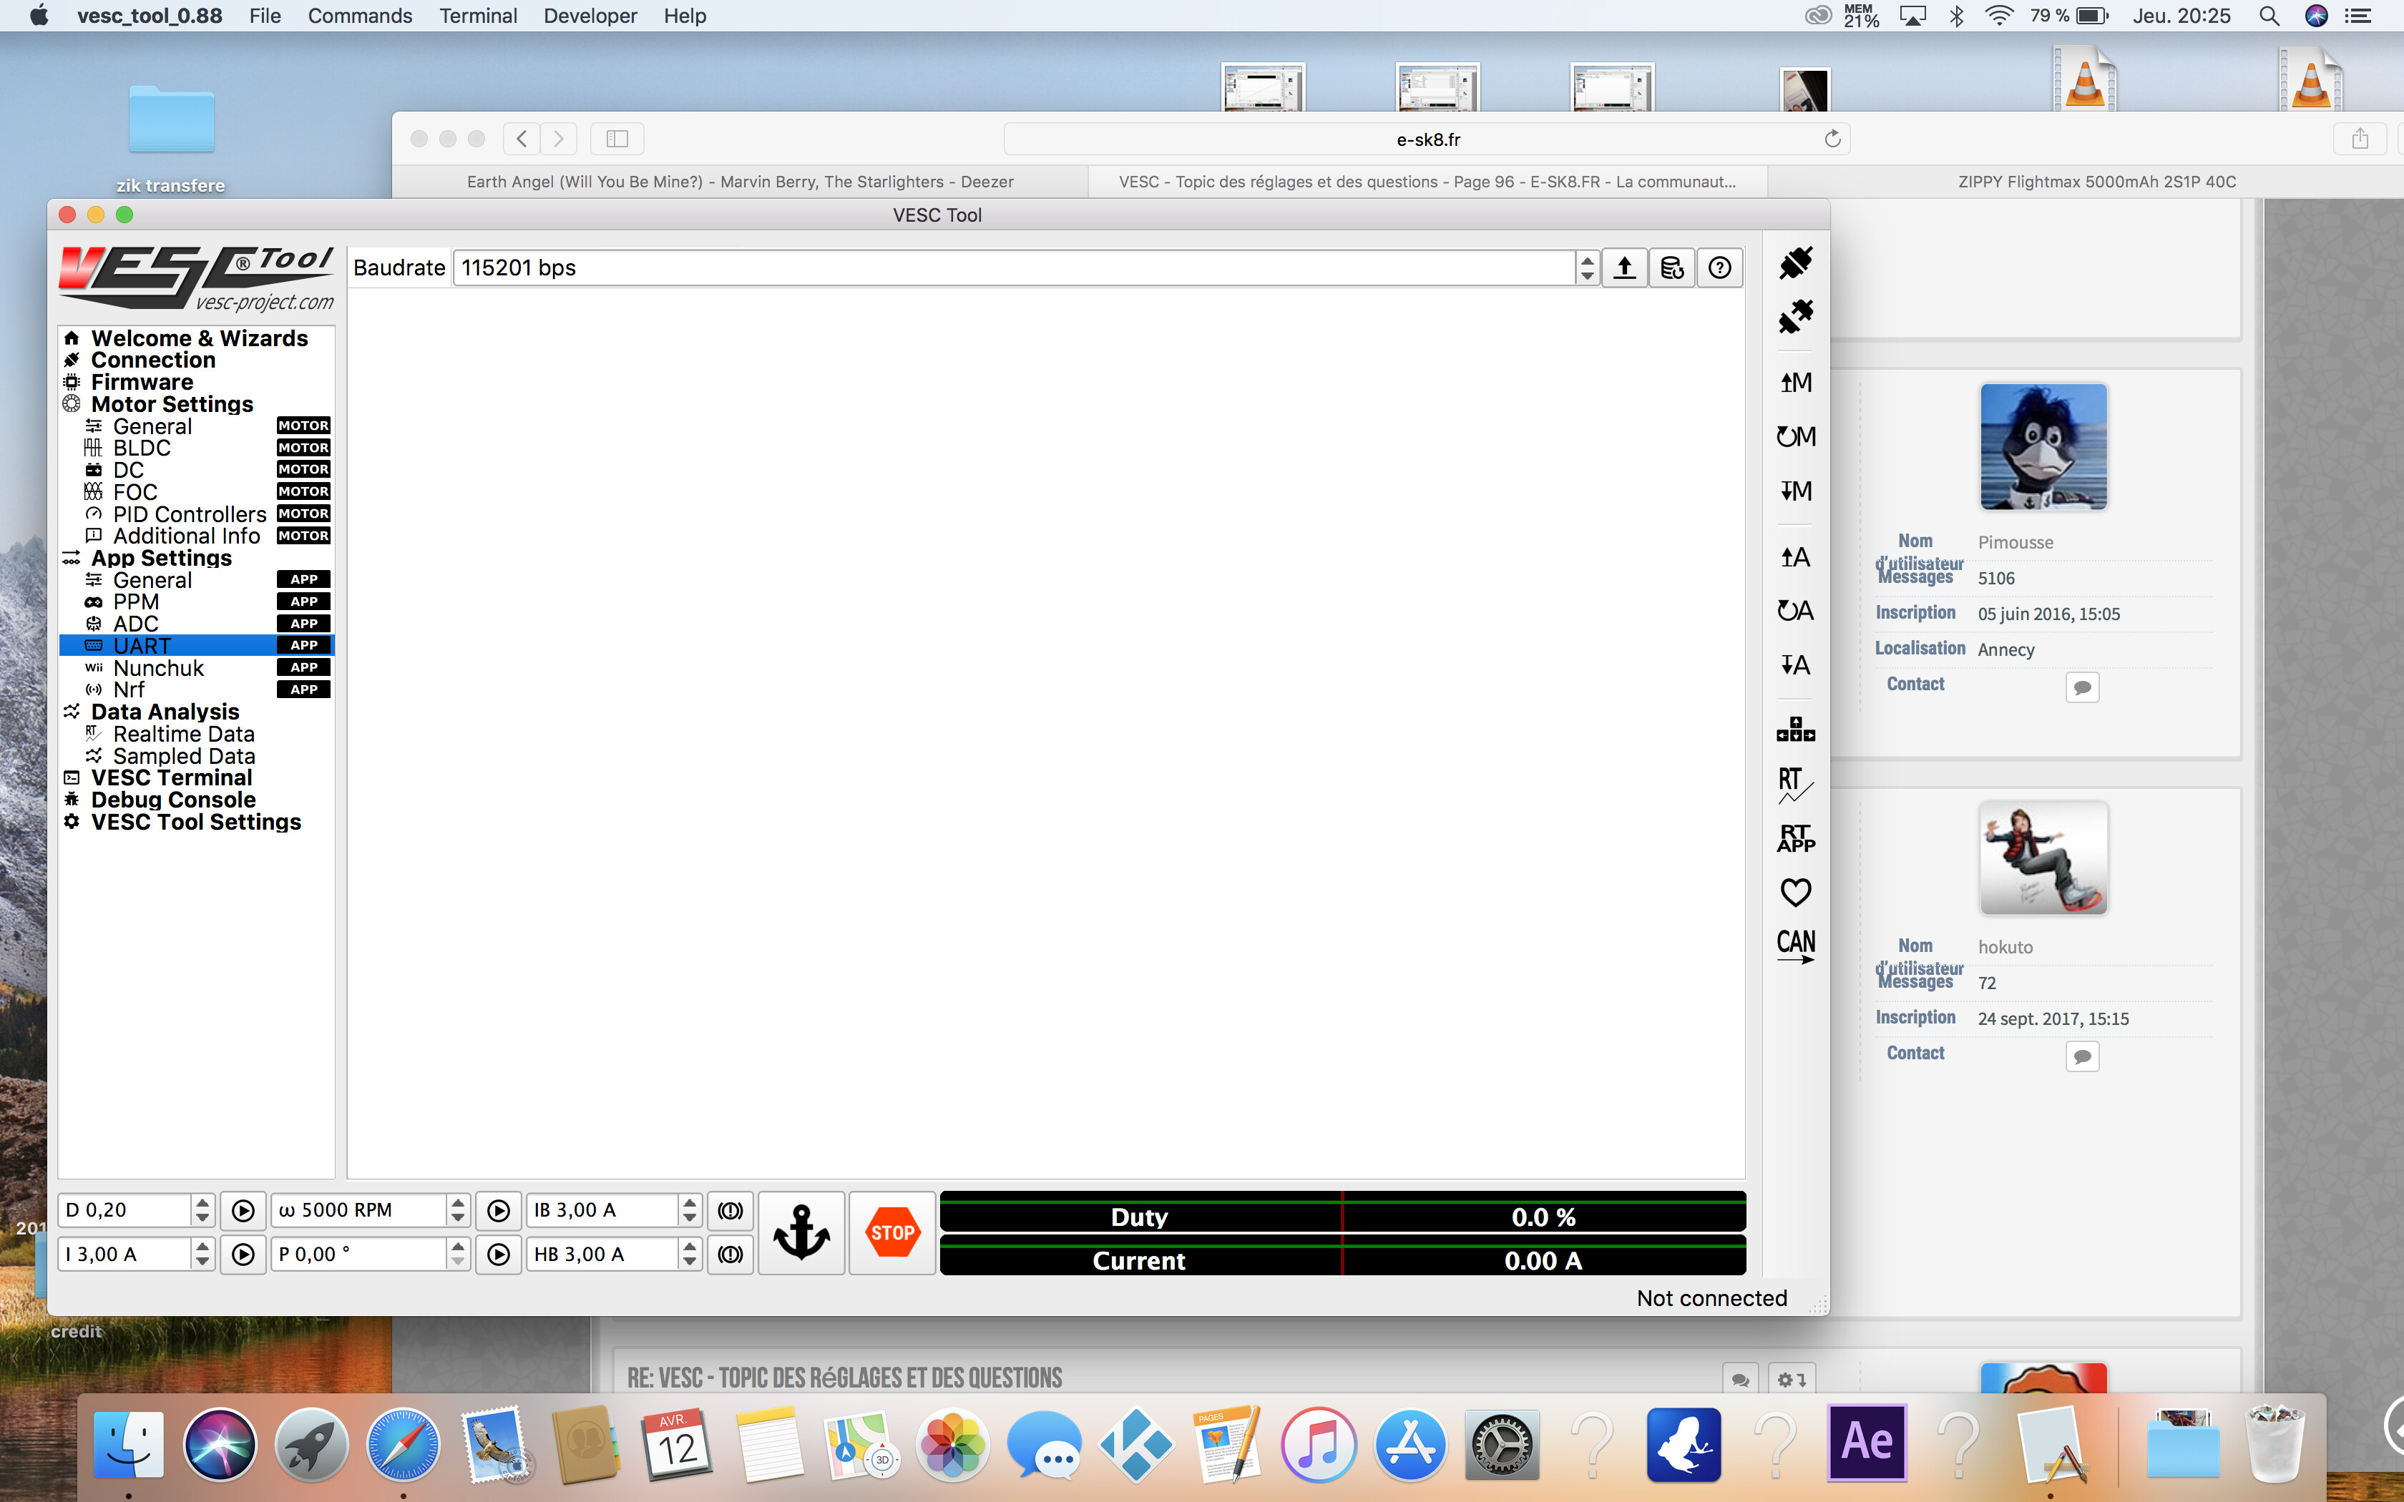Image resolution: width=2404 pixels, height=1502 pixels.
Task: Open the File menu
Action: point(264,16)
